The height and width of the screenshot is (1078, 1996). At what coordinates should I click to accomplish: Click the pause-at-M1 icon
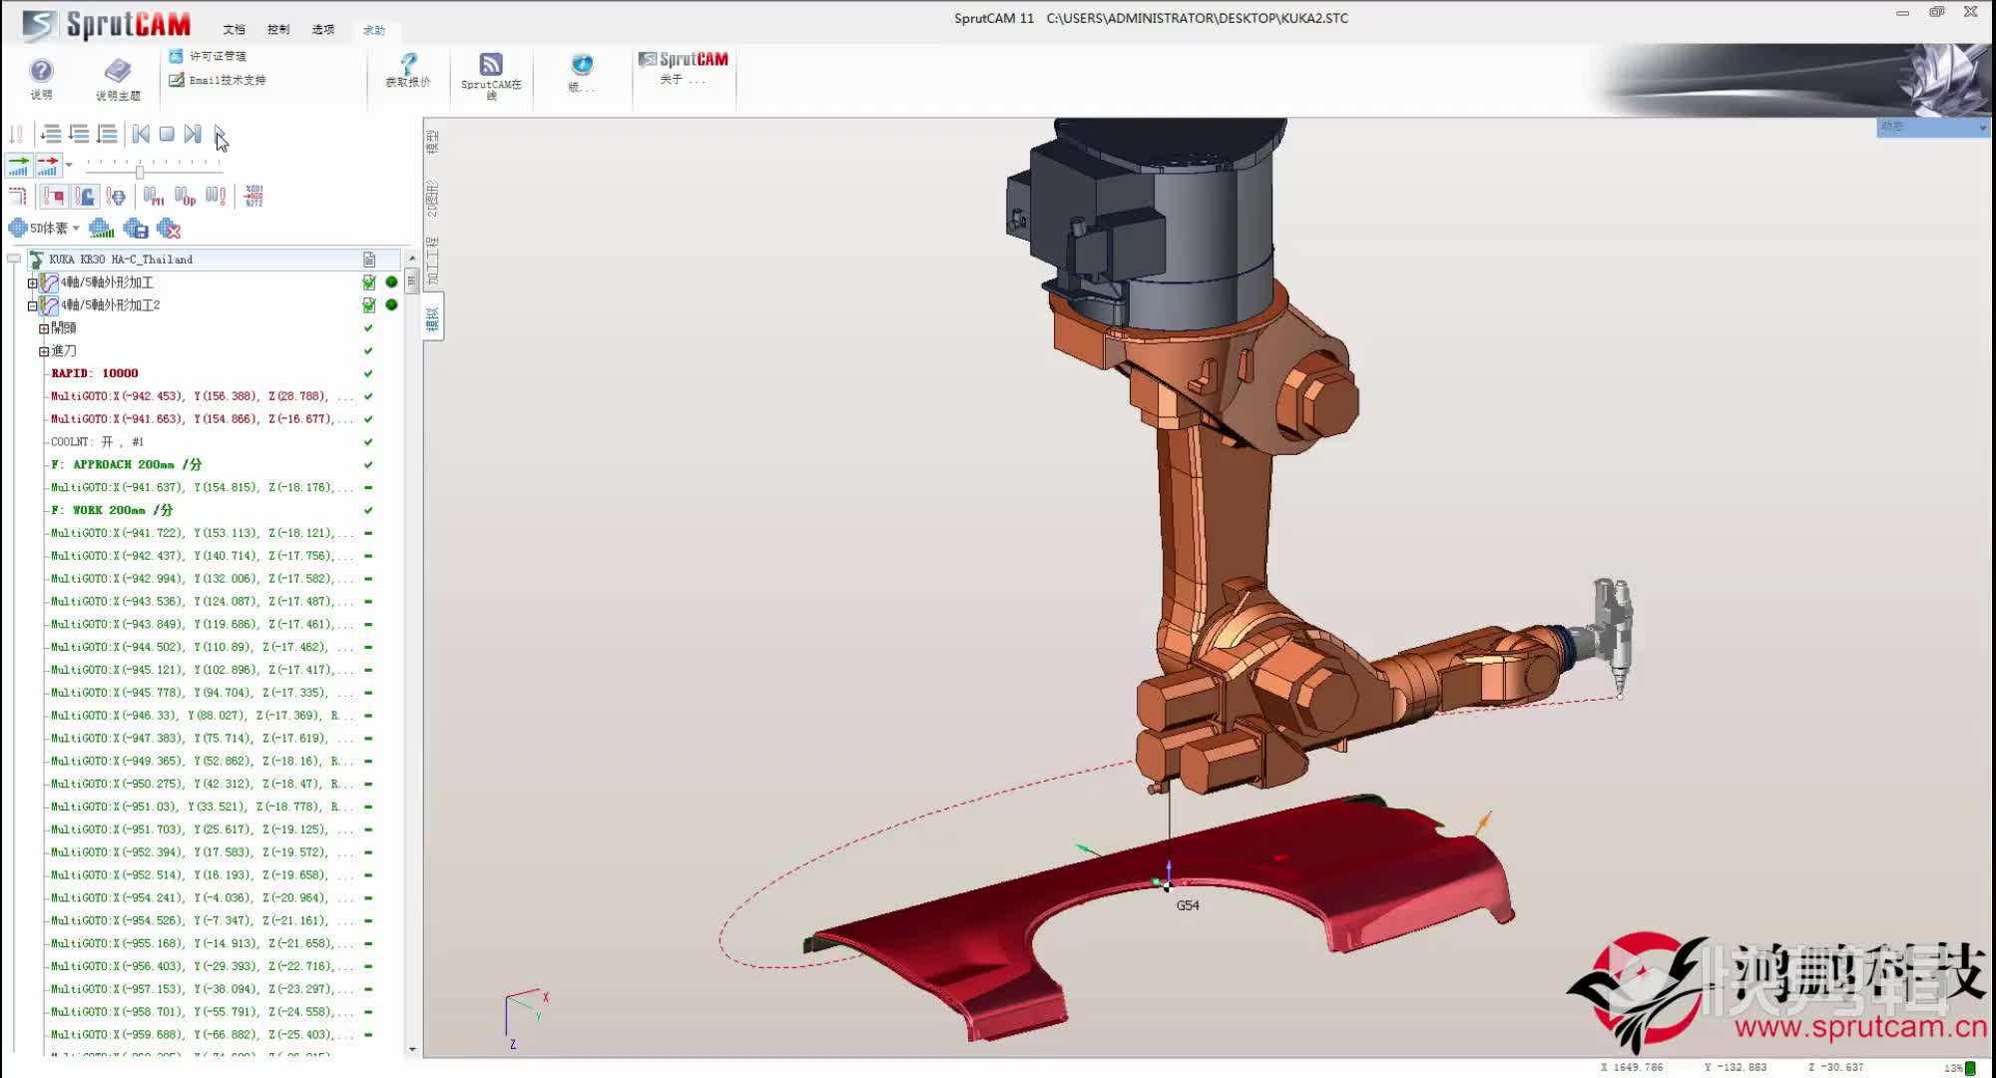pos(153,197)
